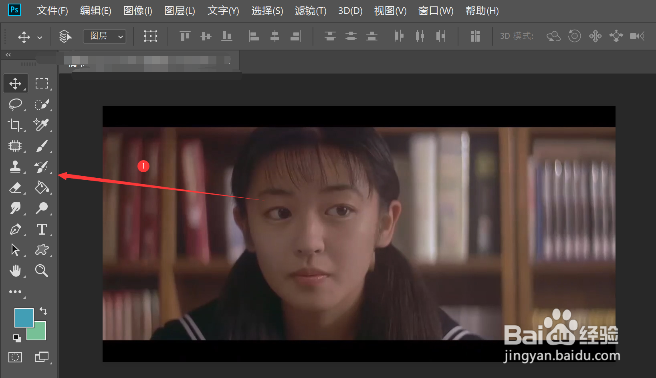Distribute left edges
This screenshot has height=378, width=656.
point(399,36)
